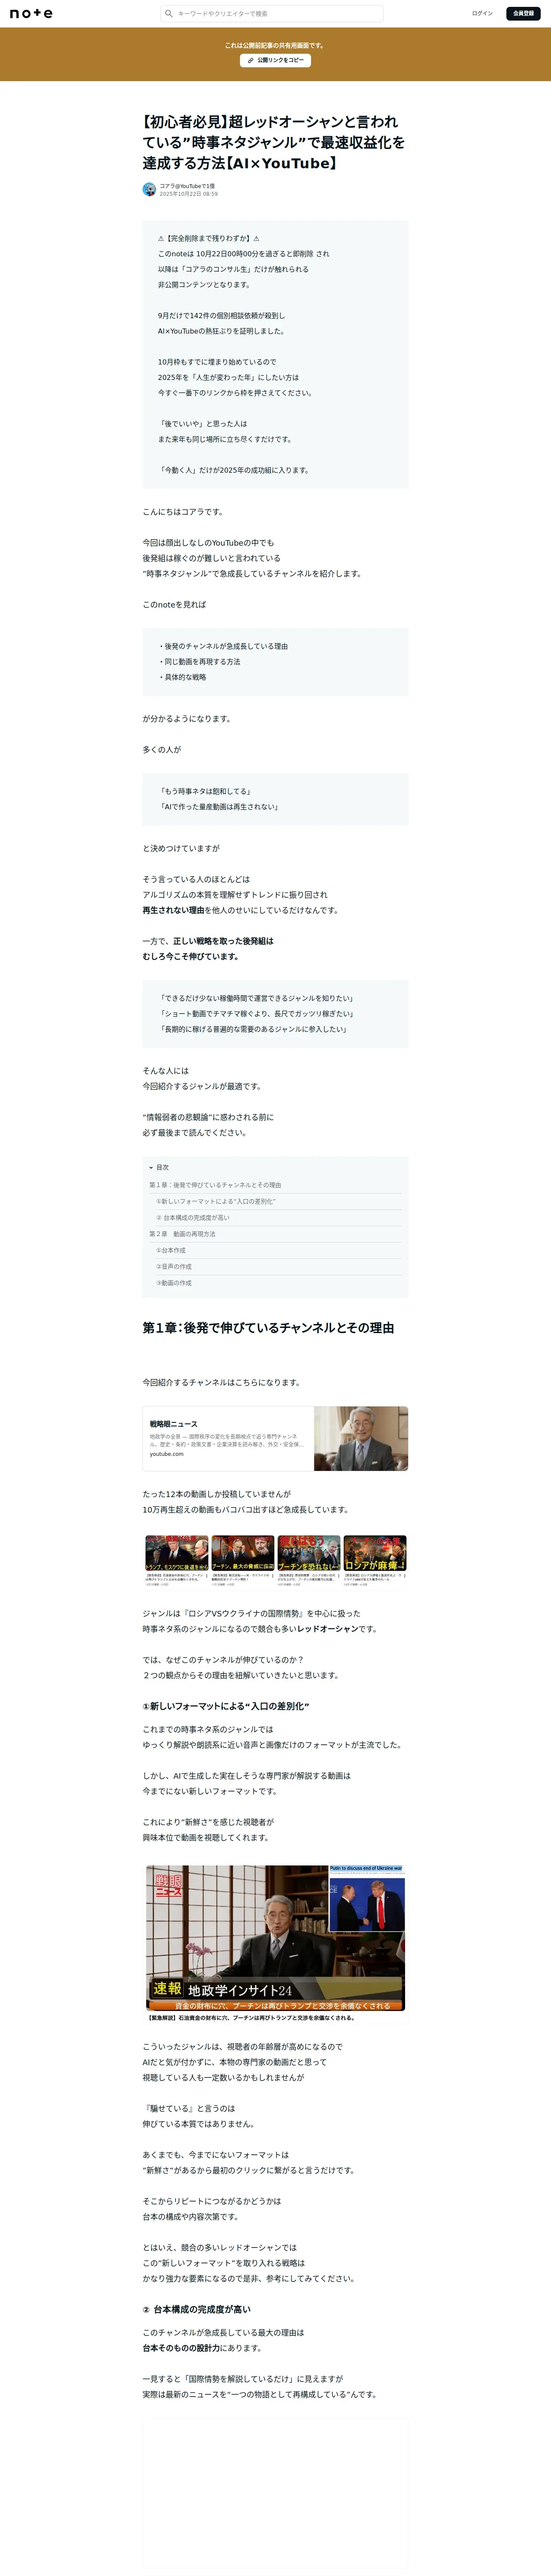The image size is (551, 2576).
Task: Click the line たった12本の動画しか投稿していませんが
Action: click(217, 1494)
